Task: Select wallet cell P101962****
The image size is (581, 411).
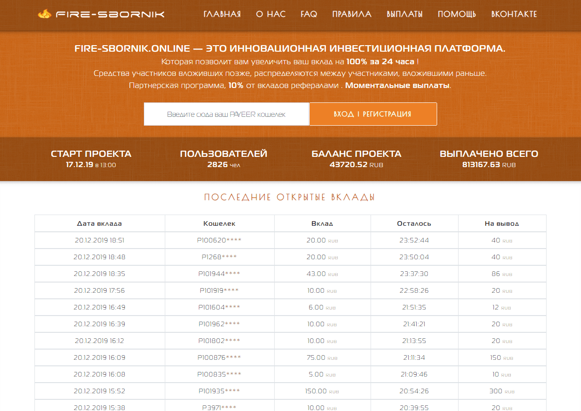Action: (x=219, y=324)
